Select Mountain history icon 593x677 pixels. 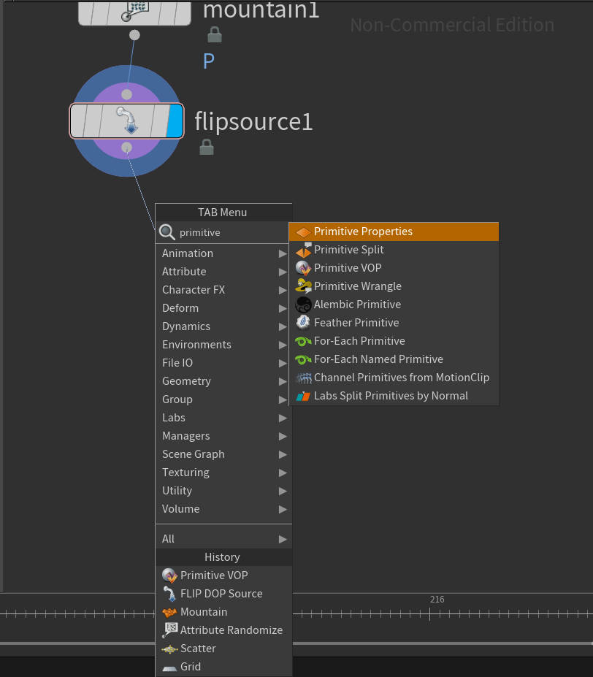(x=169, y=612)
